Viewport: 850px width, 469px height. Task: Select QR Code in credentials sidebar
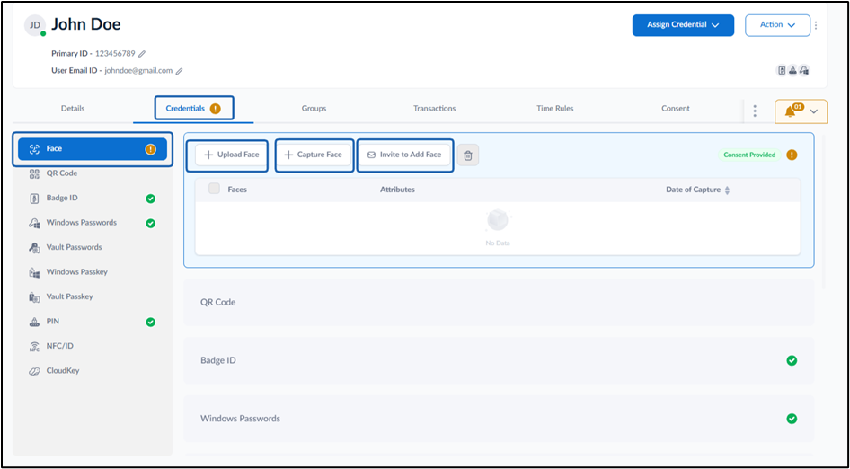(x=93, y=173)
